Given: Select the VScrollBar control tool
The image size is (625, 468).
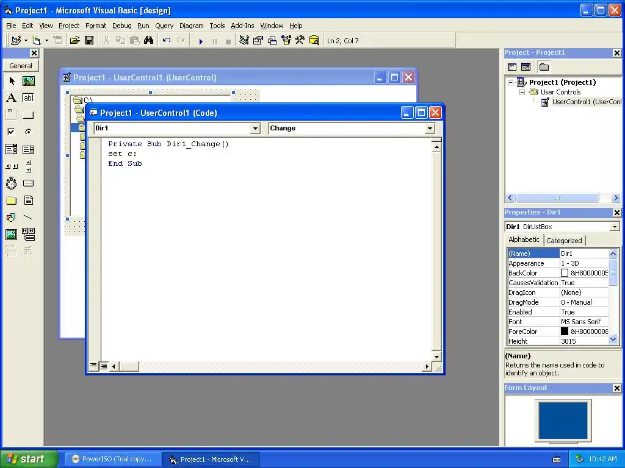Looking at the screenshot, I should pos(28,166).
